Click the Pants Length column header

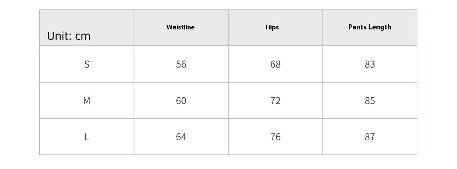click(x=370, y=27)
